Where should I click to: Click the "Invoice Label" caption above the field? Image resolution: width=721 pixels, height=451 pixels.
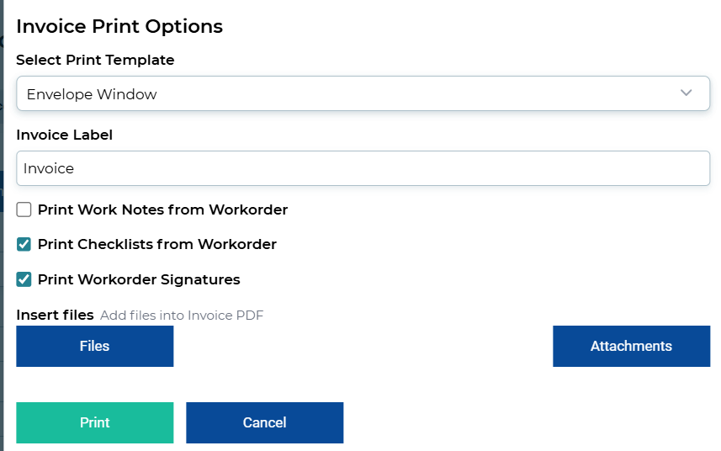(x=64, y=135)
